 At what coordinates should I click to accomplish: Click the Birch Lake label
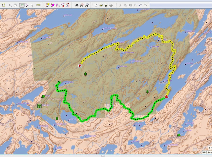tap(68, 15)
